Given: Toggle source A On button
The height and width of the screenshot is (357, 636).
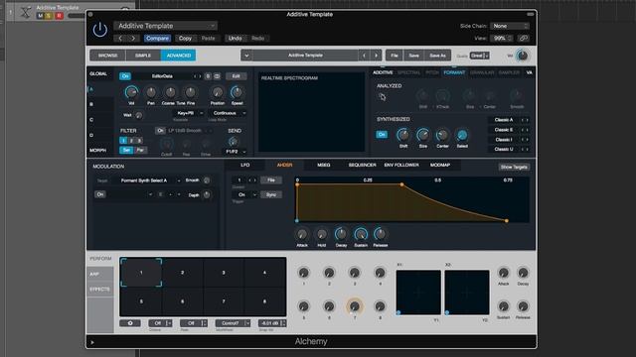Looking at the screenshot, I should 125,76.
